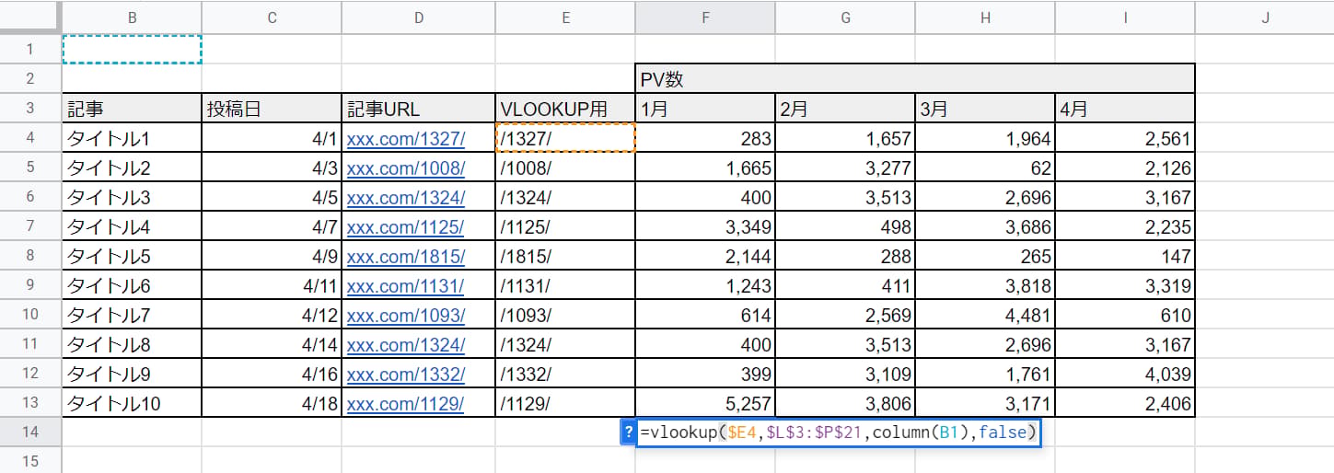
Task: Select the cell with value 3,818
Action: click(985, 284)
